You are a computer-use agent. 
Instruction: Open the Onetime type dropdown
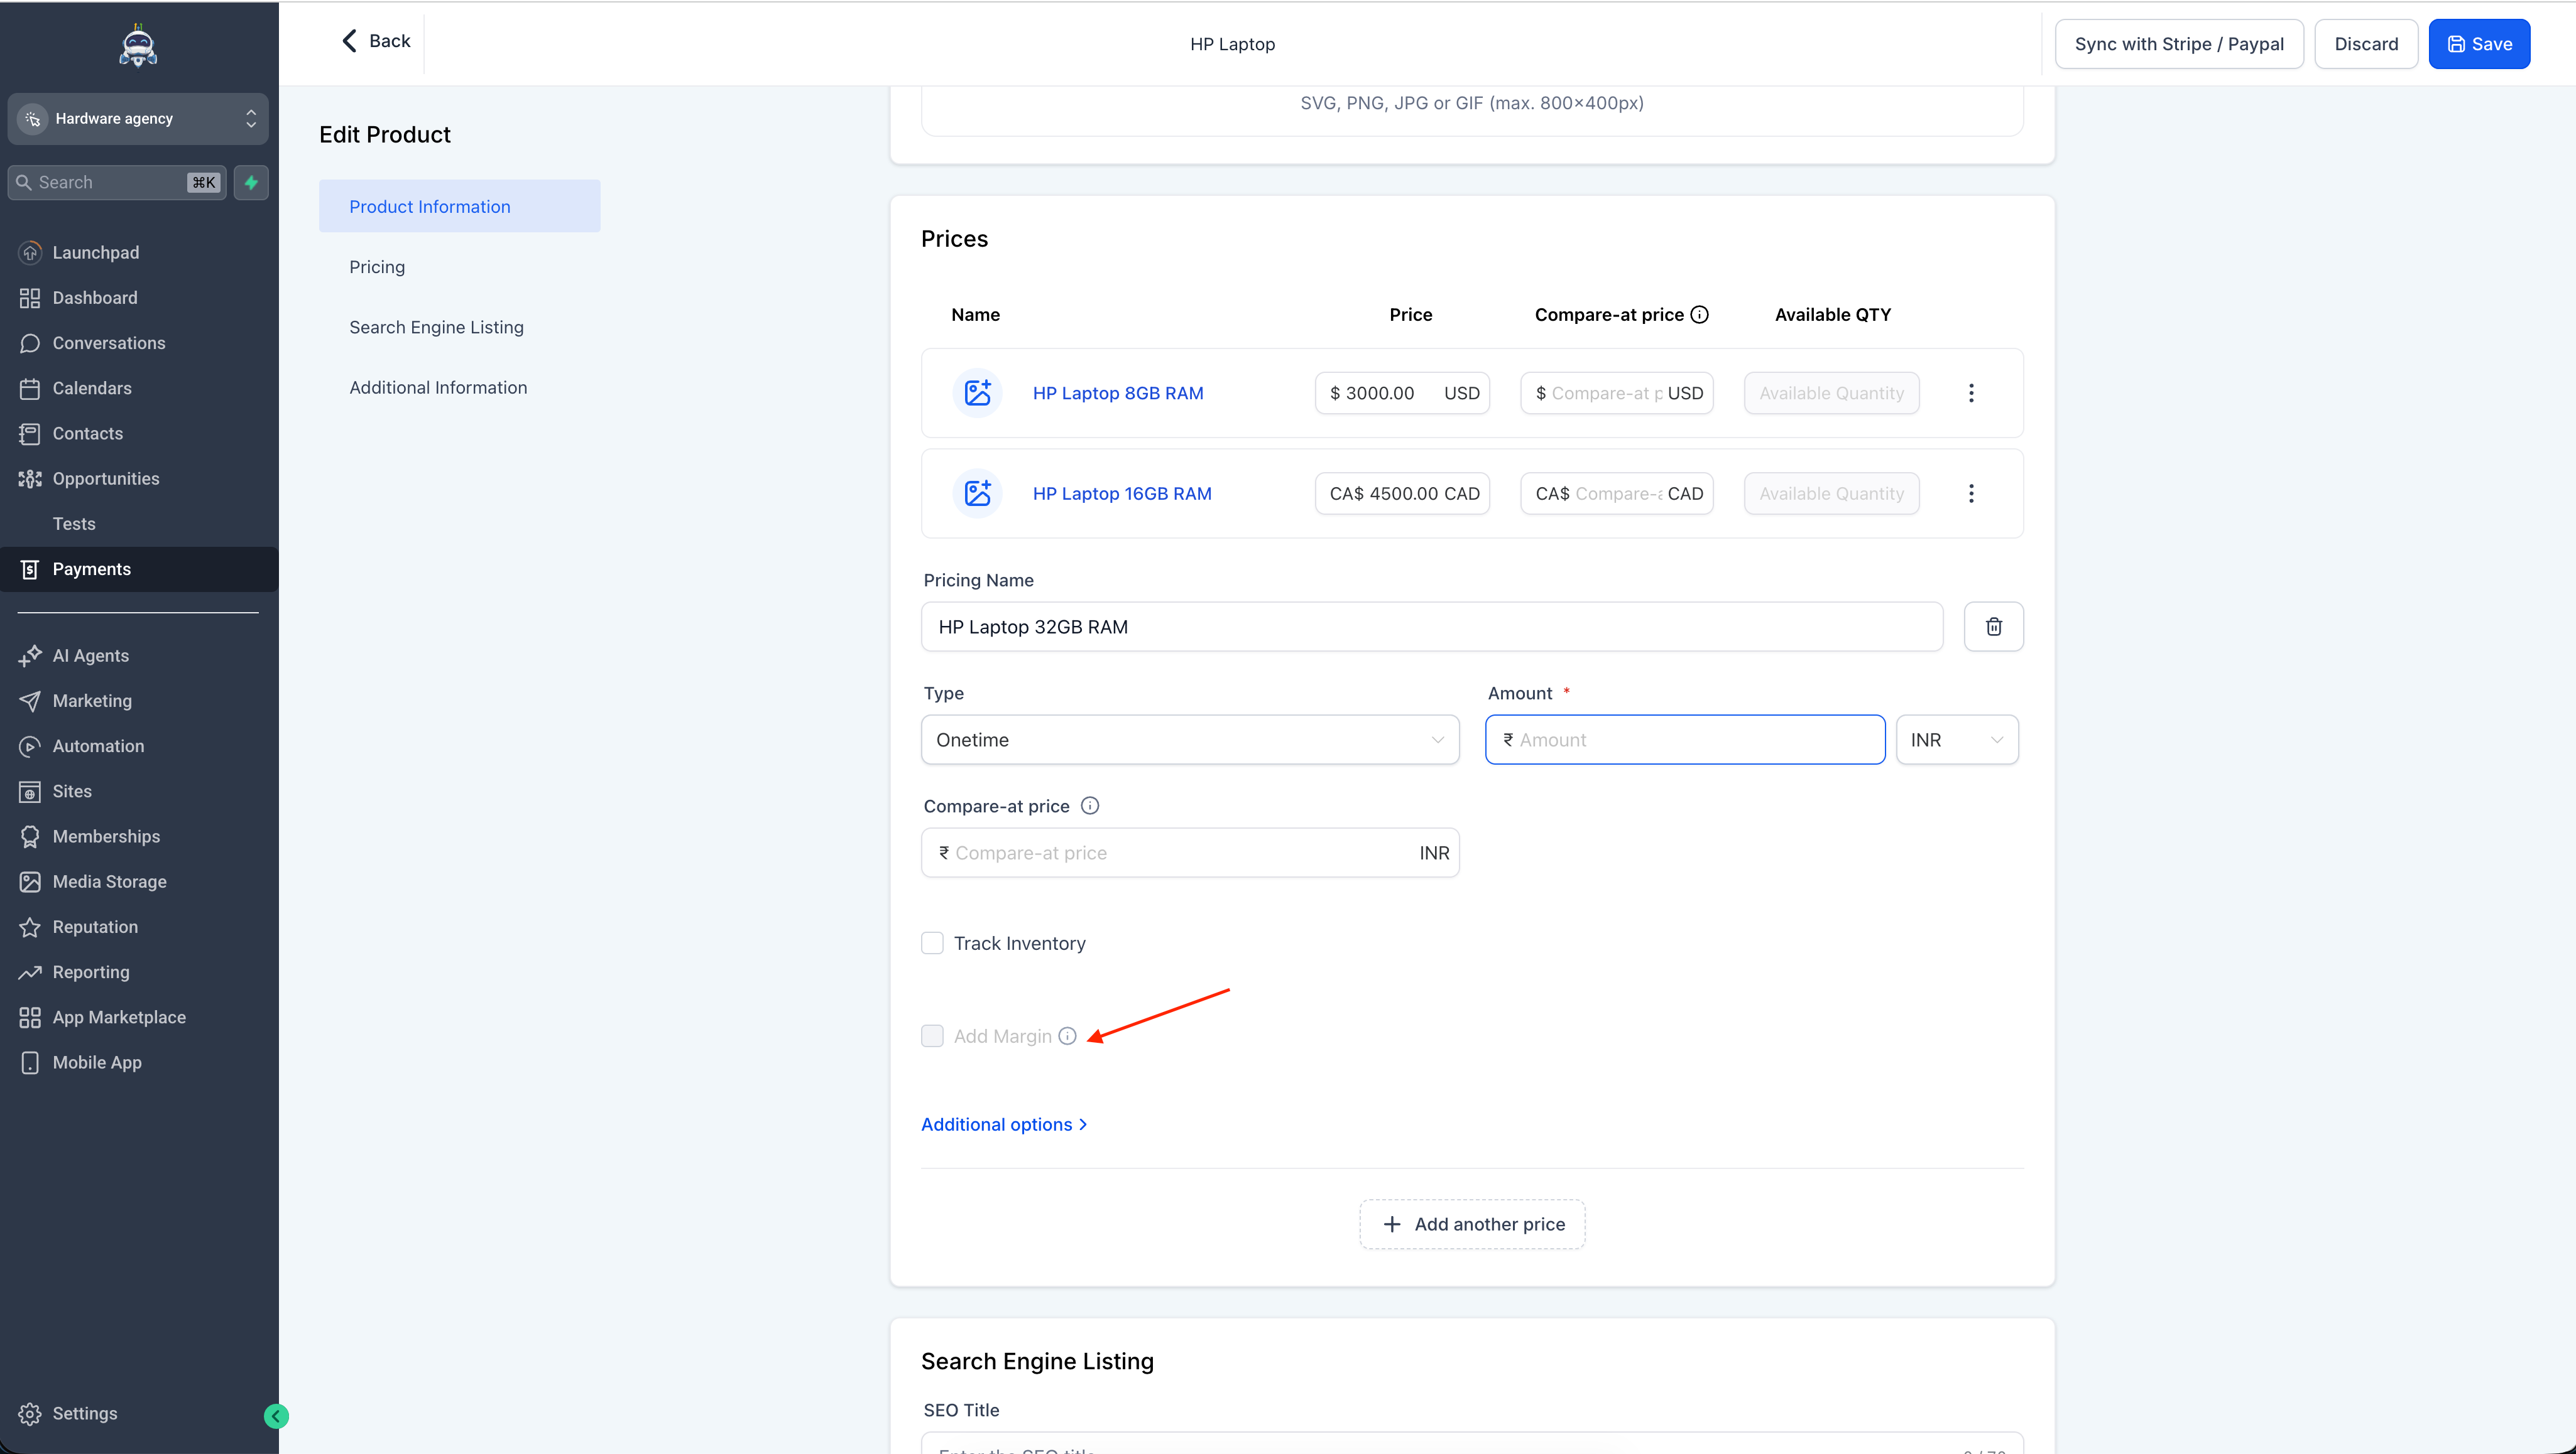[1189, 740]
